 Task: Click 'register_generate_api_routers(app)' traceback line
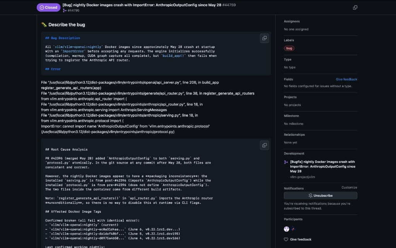point(71,88)
